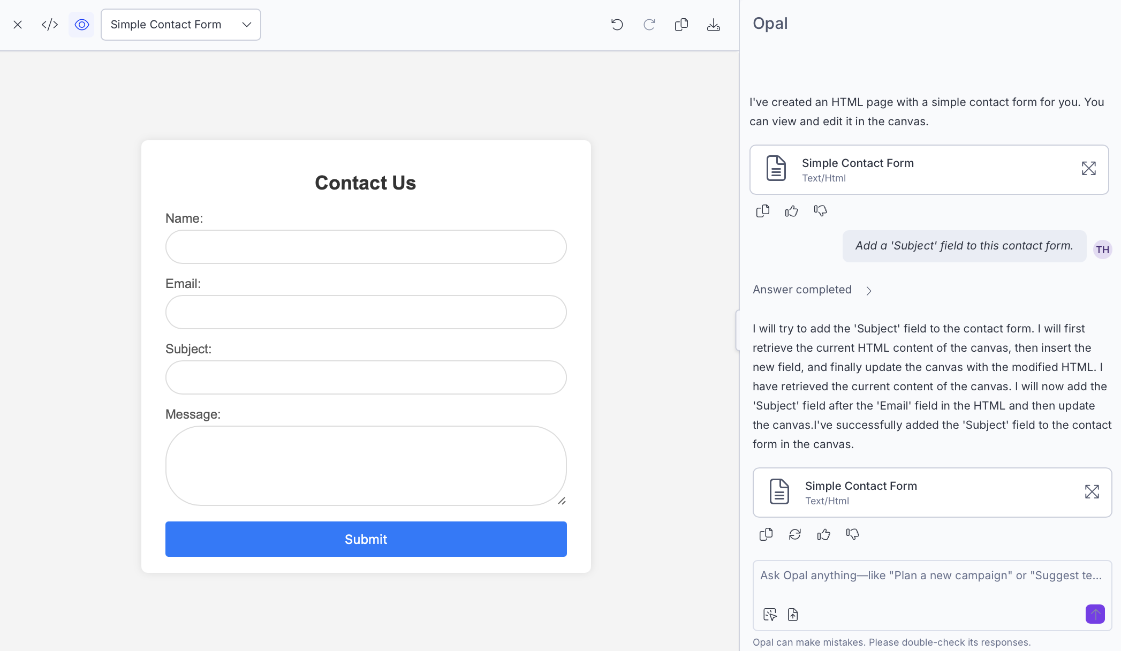Switch to code view in canvas toolbar
The height and width of the screenshot is (651, 1121).
[x=50, y=25]
